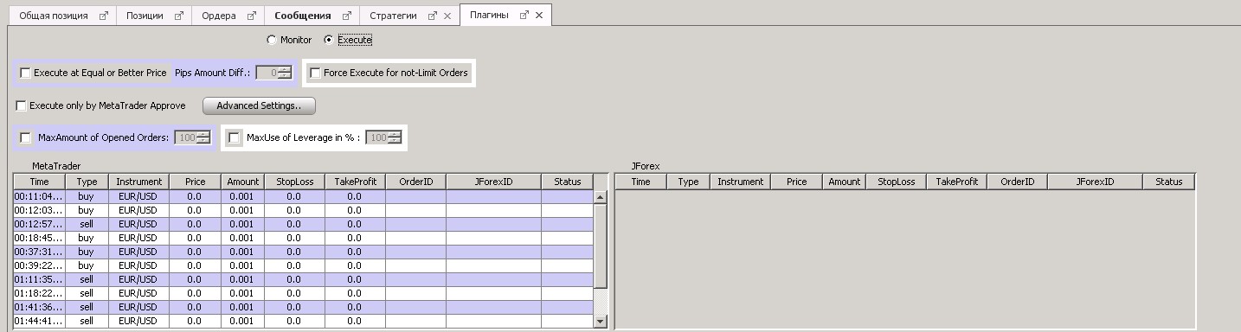
Task: Click JForex table Price column header
Action: pyautogui.click(x=796, y=182)
